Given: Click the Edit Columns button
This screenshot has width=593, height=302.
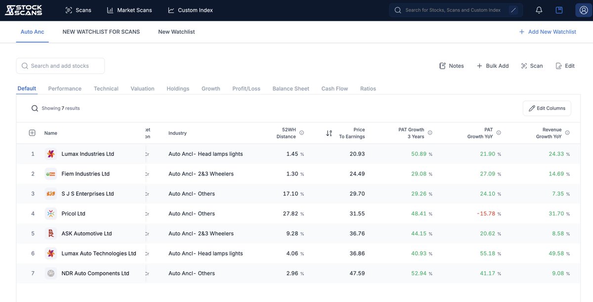Looking at the screenshot, I should tap(547, 108).
